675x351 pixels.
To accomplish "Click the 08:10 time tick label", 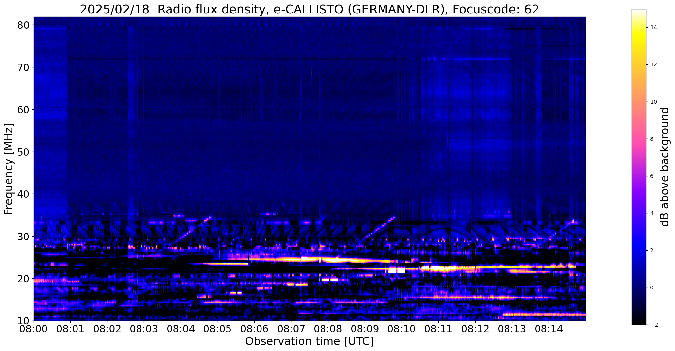I will pos(401,328).
